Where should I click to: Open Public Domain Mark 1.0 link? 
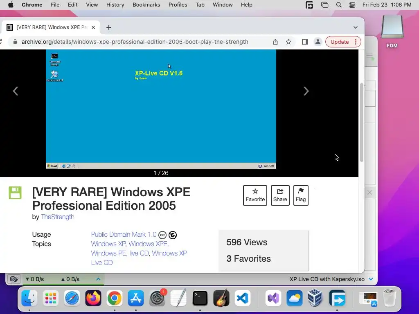pyautogui.click(x=124, y=234)
